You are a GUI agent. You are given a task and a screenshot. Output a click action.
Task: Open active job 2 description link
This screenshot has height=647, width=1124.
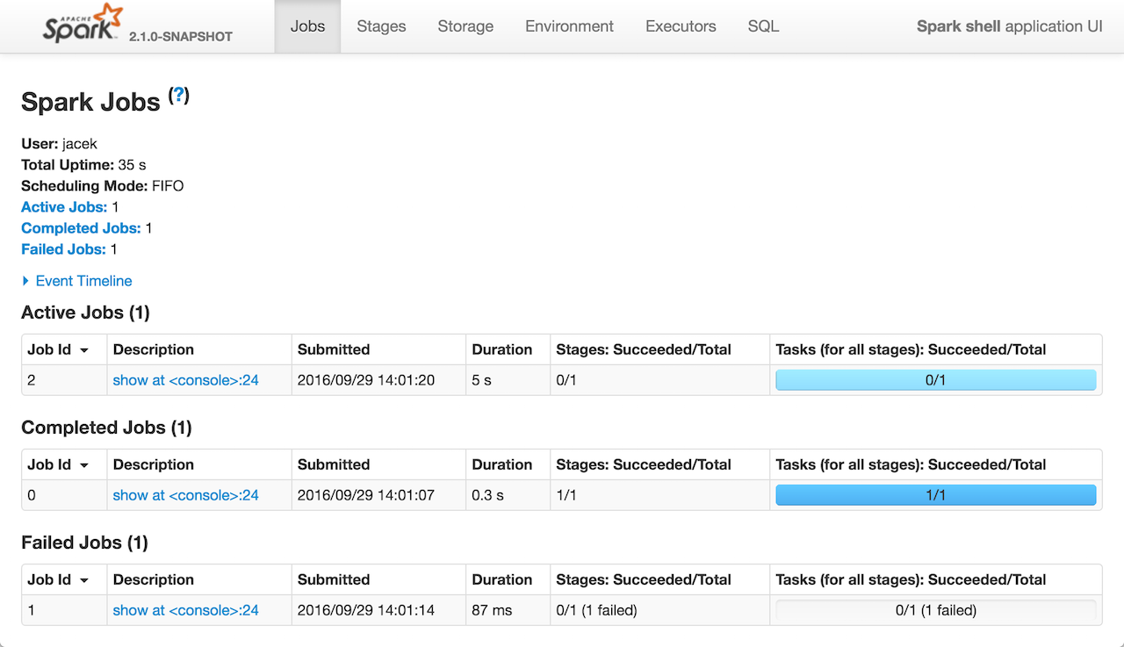click(185, 380)
